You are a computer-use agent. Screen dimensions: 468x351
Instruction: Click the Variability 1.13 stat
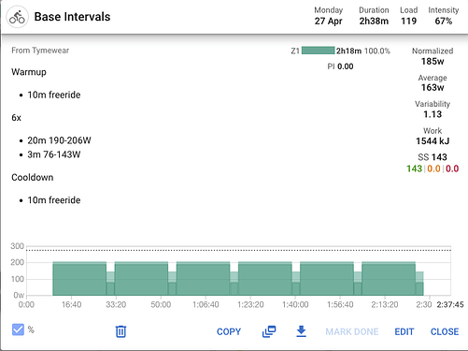click(433, 110)
